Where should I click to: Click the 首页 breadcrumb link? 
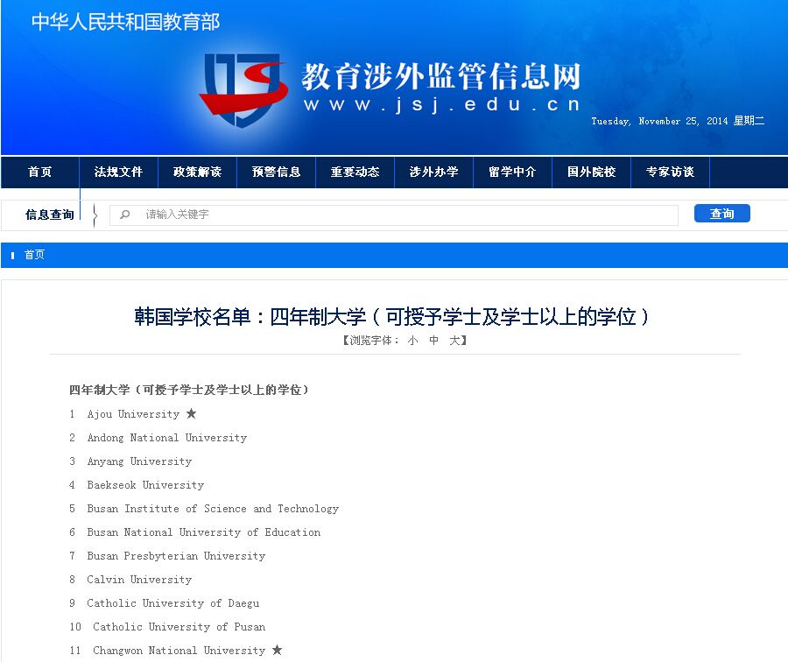(x=34, y=255)
